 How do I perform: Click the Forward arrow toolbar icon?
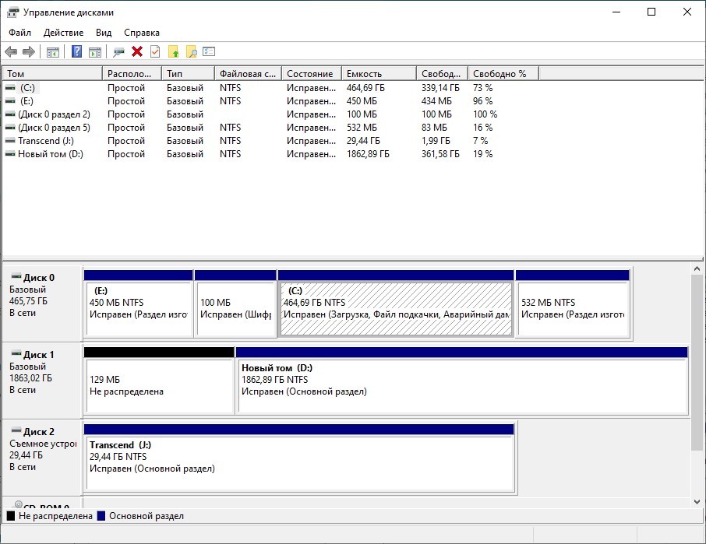coord(29,51)
